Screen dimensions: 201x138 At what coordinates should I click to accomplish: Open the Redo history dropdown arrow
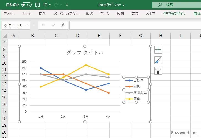61,5
